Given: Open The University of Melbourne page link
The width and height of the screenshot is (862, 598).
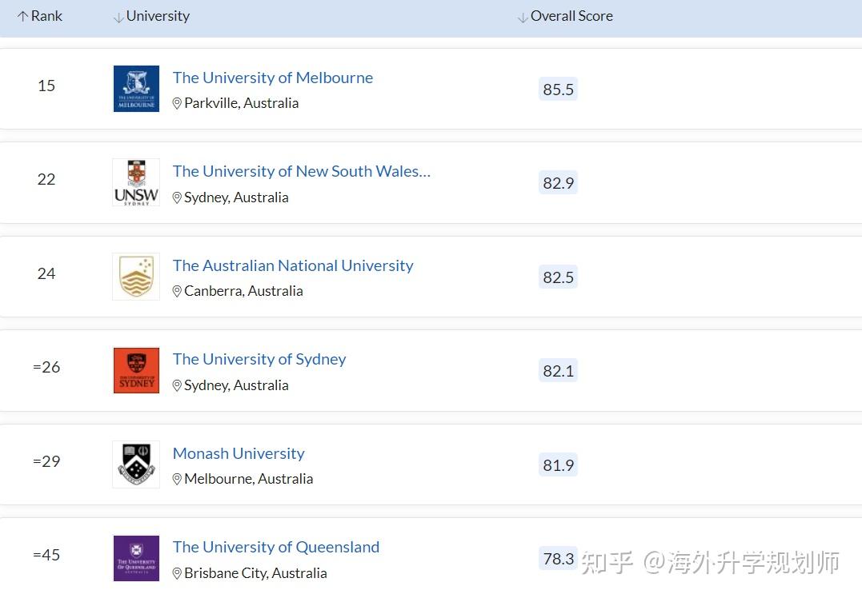Looking at the screenshot, I should (x=273, y=78).
